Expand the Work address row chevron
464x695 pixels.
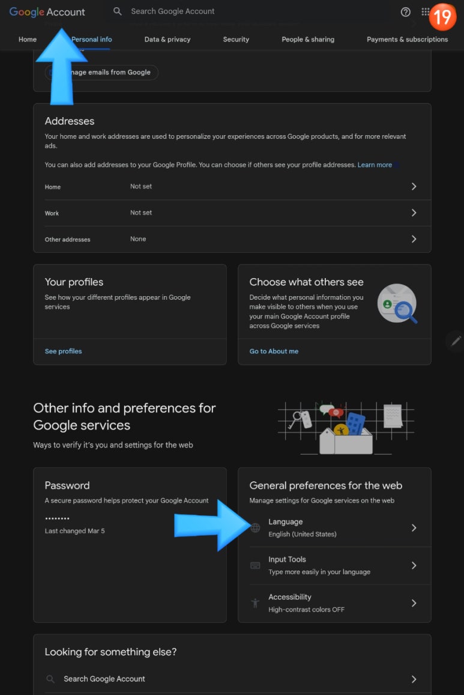click(414, 213)
